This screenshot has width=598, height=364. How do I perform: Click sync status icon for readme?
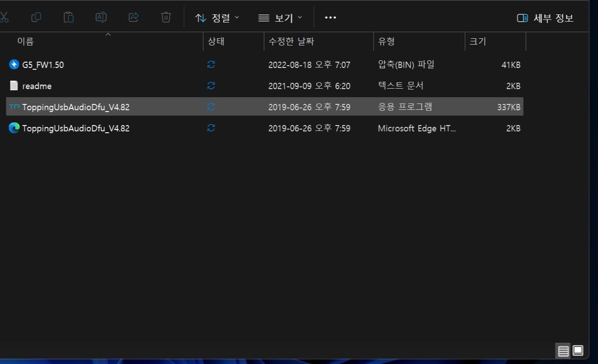click(211, 85)
